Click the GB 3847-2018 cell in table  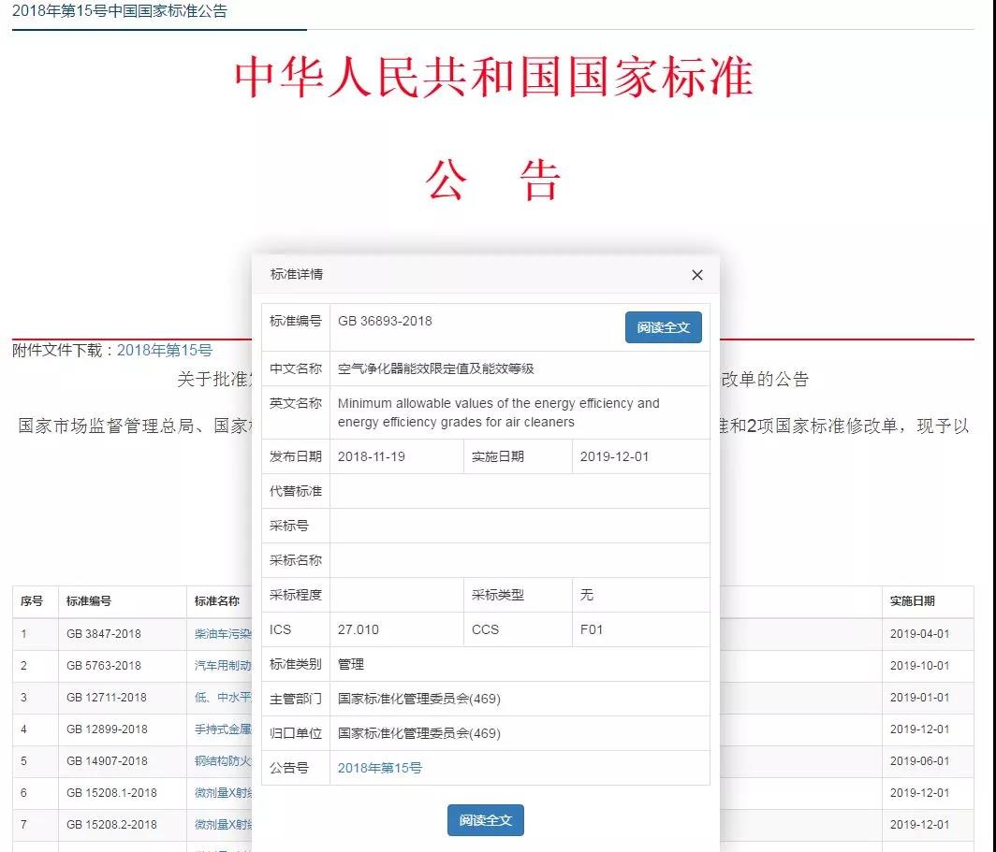(104, 633)
